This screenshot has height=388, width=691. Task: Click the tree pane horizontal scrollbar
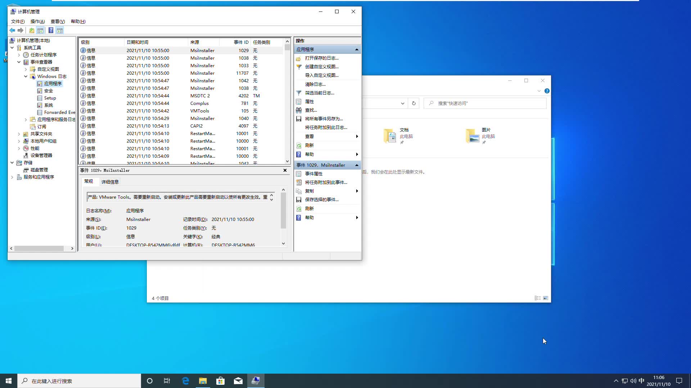tap(42, 248)
